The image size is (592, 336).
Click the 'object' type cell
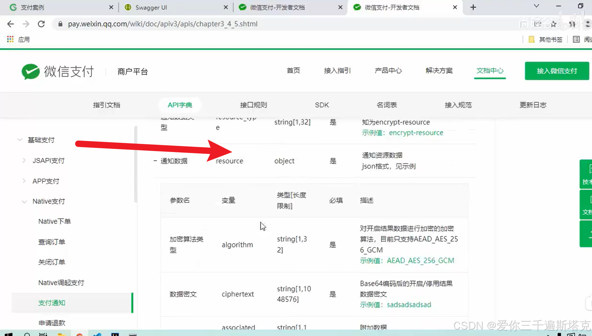point(284,161)
